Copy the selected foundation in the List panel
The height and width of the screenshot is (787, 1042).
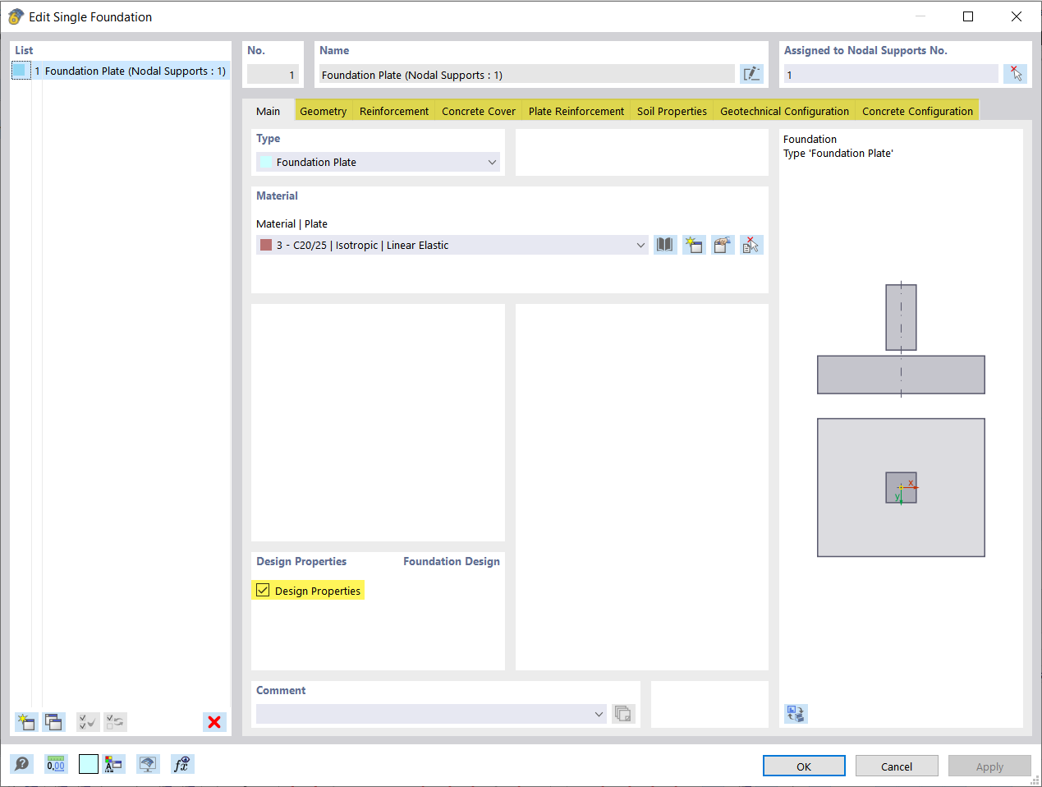coord(53,721)
